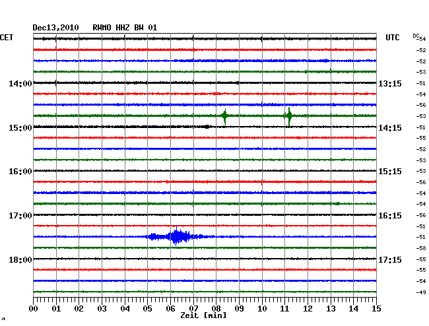This screenshot has width=429, height=326.
Task: Select the 16:00 CET time label
Action: point(20,172)
